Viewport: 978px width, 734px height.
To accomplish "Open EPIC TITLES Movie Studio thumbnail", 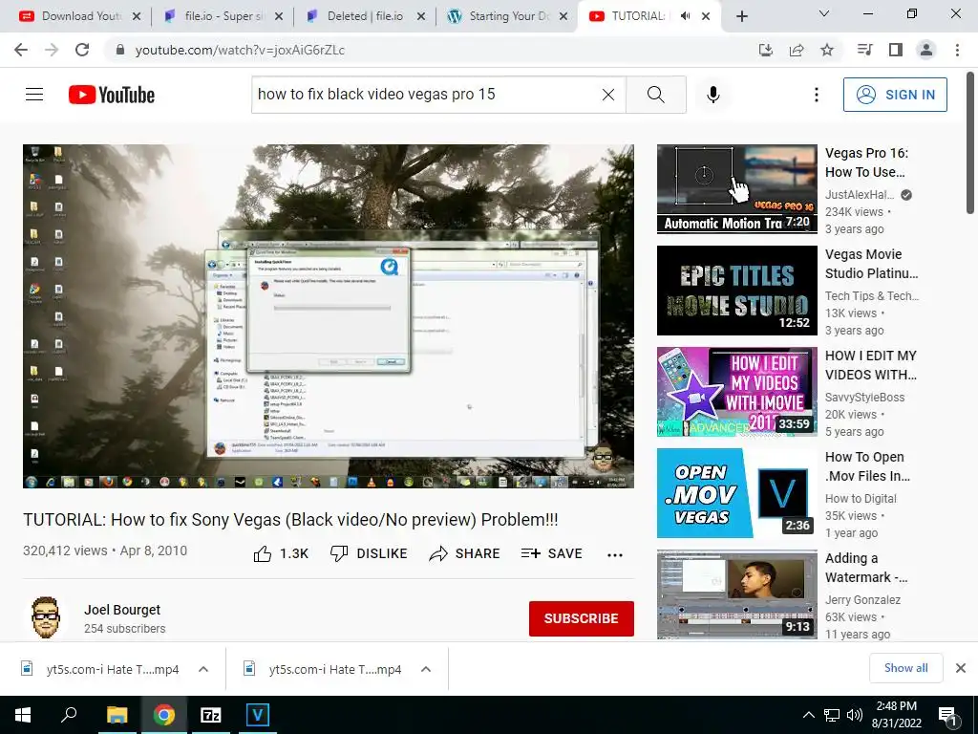I will click(x=737, y=291).
